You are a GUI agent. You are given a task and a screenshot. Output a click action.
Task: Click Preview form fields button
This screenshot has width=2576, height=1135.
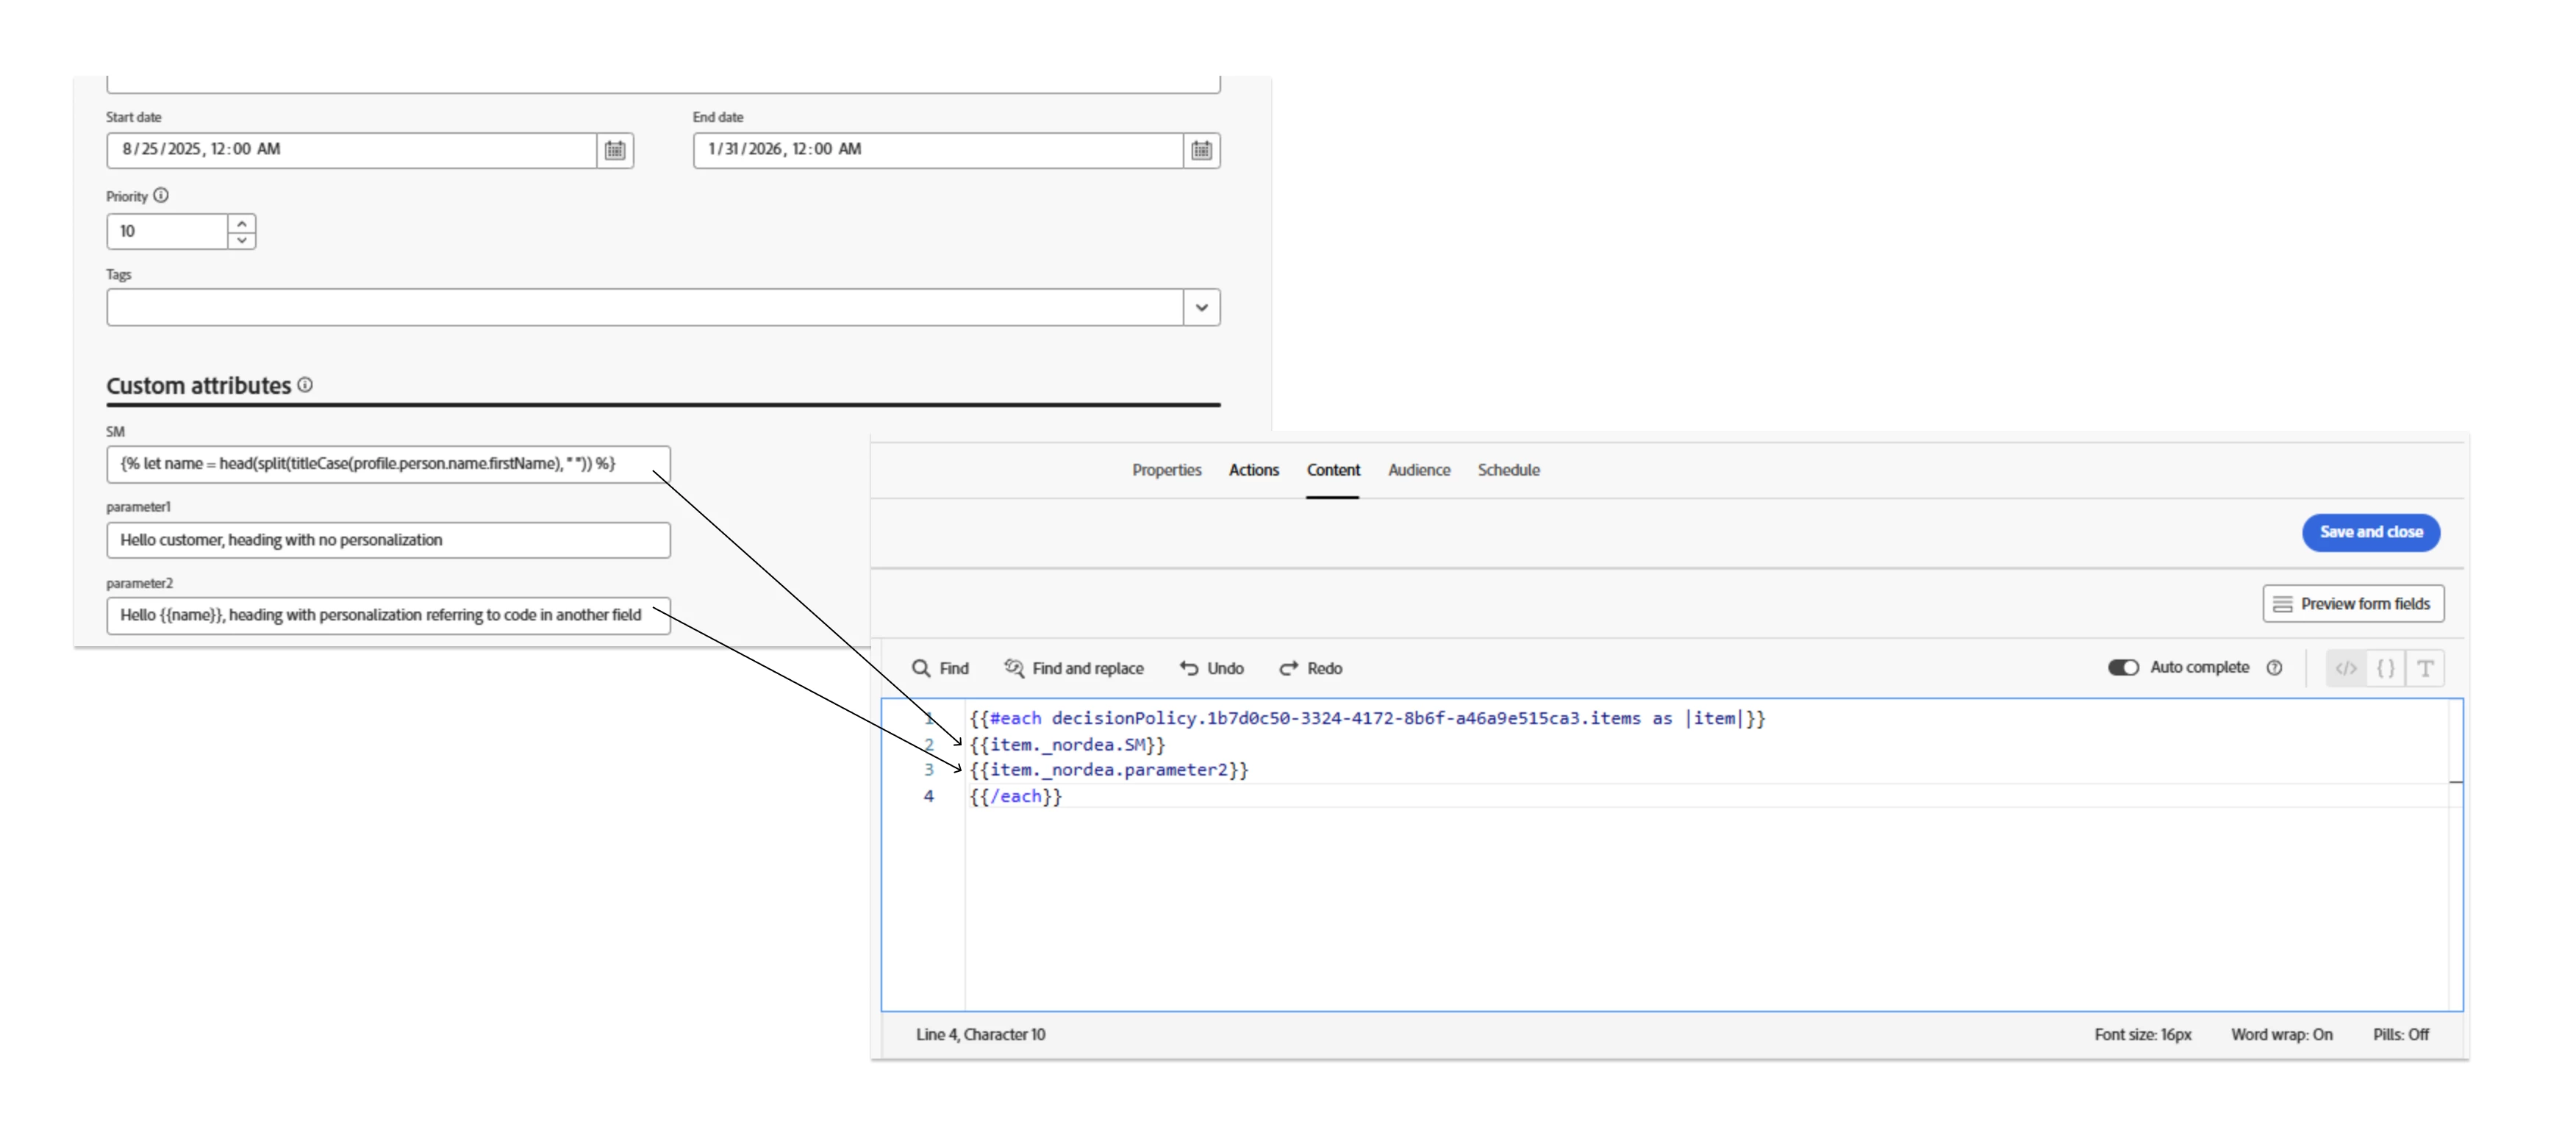(x=2353, y=604)
